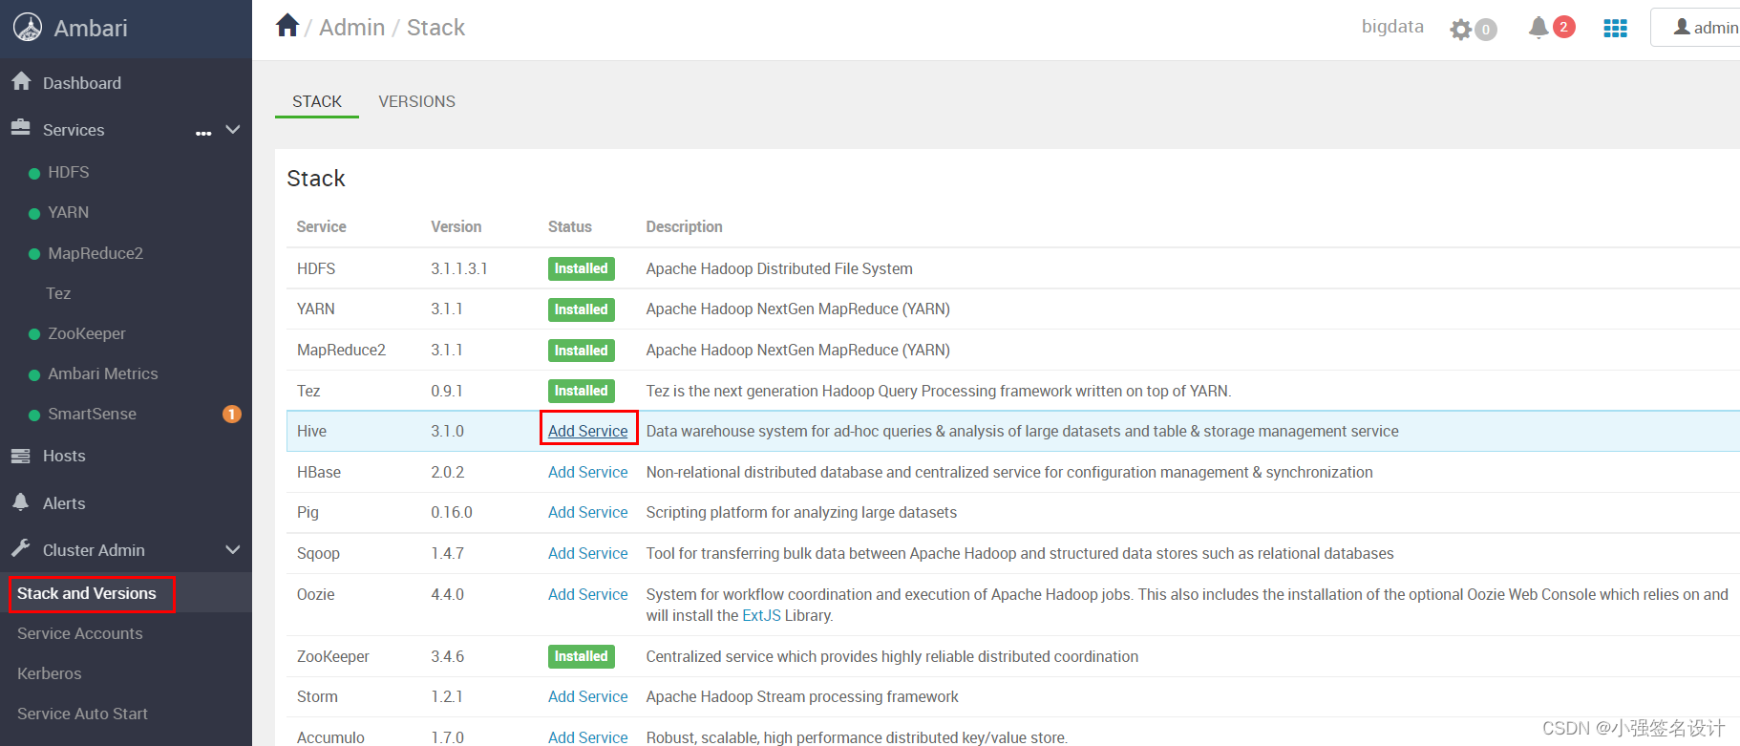Click Installed badge for YARN
Screen dimensions: 1740x746
pos(582,309)
